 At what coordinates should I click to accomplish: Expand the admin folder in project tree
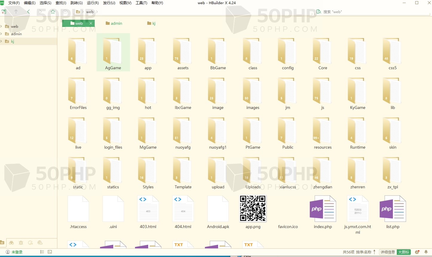click(1, 34)
